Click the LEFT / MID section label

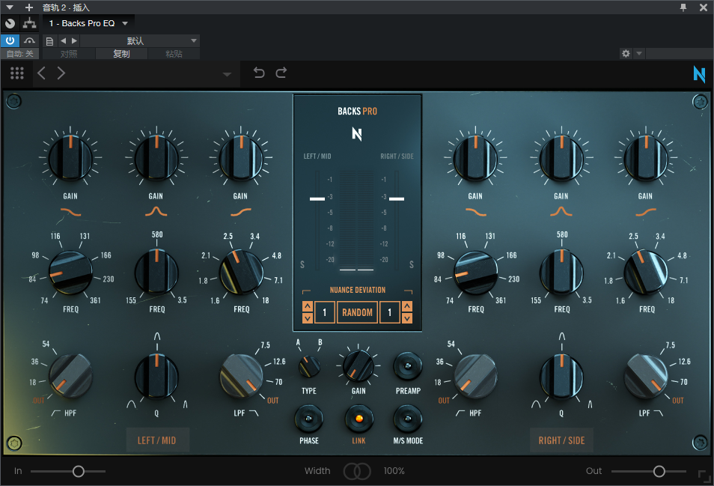pyautogui.click(x=157, y=440)
